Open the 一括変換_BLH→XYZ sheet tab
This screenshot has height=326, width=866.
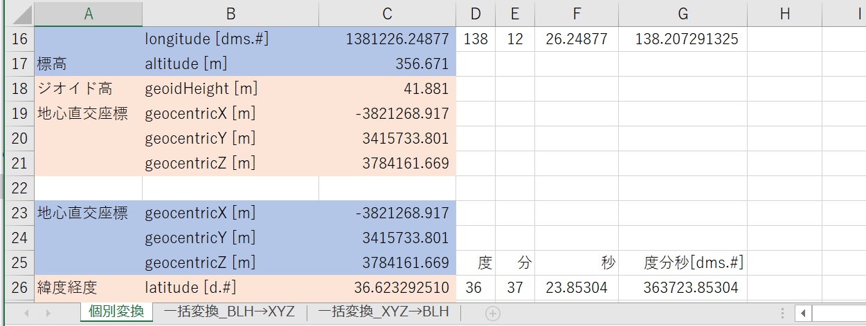click(x=228, y=312)
